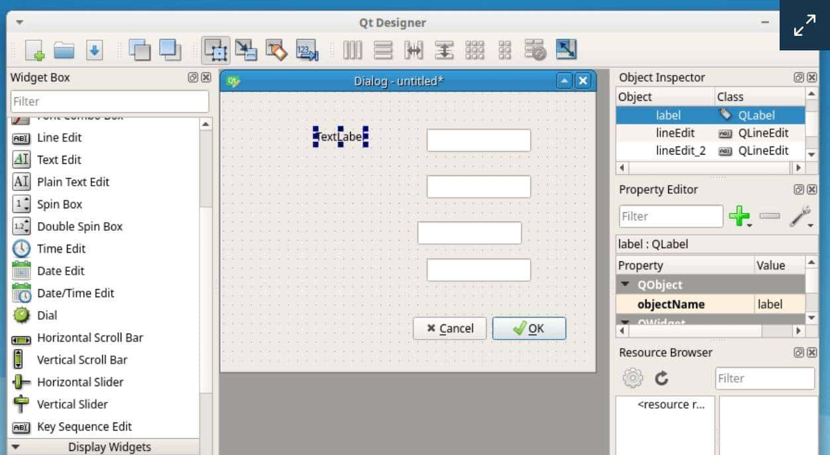This screenshot has width=830, height=455.
Task: Apply Lay Out in a Grid icon
Action: click(x=475, y=50)
